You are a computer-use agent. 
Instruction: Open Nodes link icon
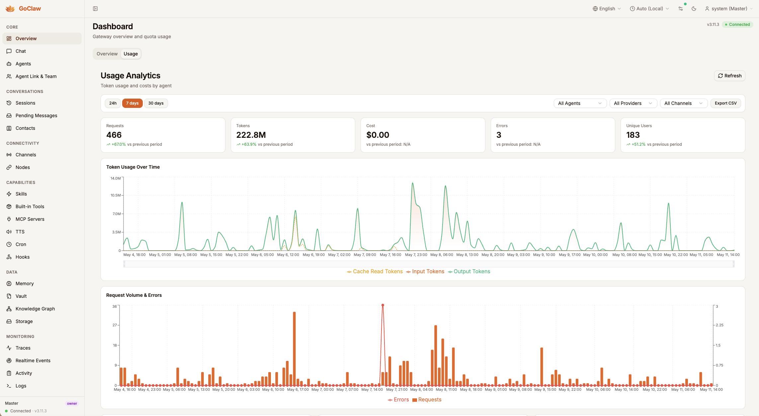coord(9,167)
